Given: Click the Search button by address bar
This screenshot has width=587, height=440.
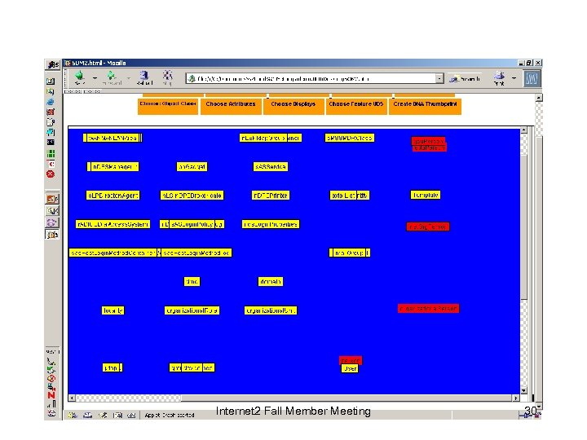Looking at the screenshot, I should tap(465, 78).
